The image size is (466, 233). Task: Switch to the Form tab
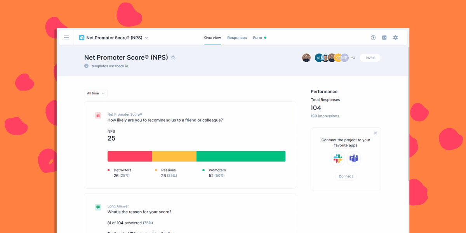pyautogui.click(x=257, y=38)
